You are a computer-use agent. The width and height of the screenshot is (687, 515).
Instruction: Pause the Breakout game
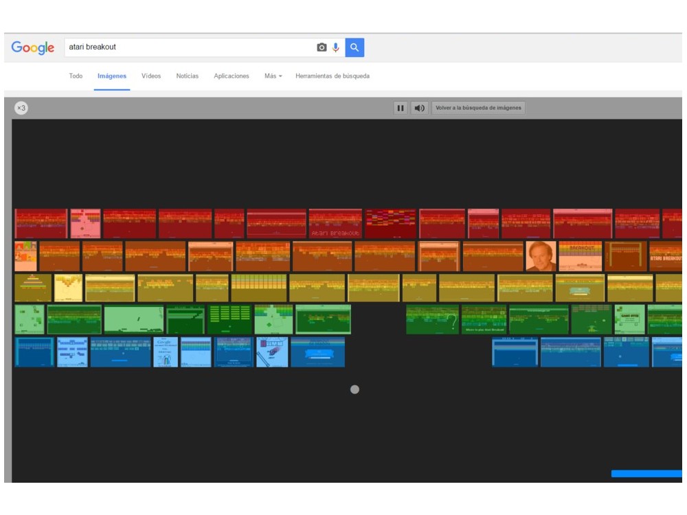click(x=401, y=108)
